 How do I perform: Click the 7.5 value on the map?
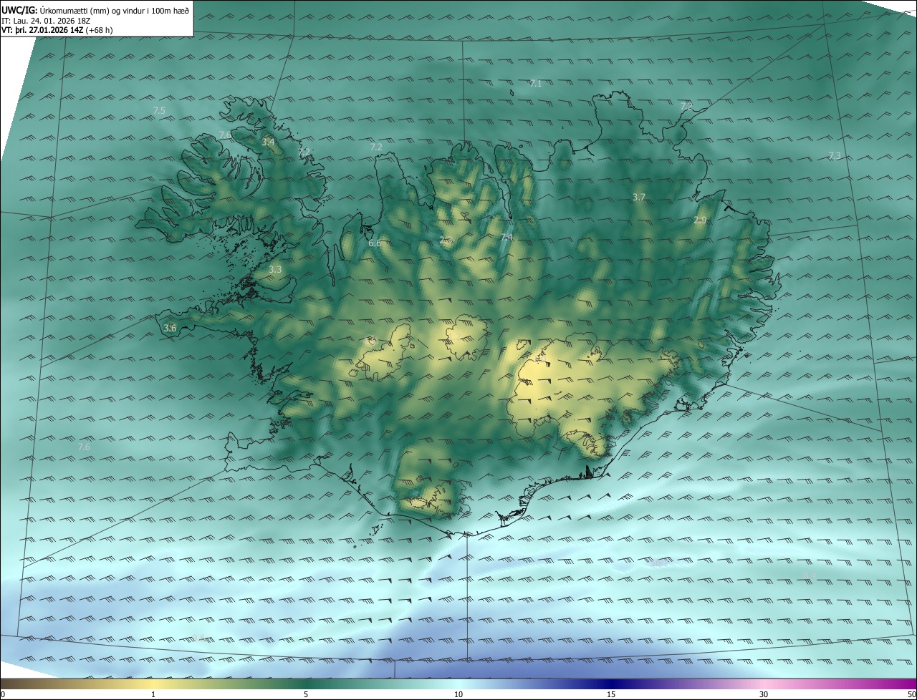point(159,110)
